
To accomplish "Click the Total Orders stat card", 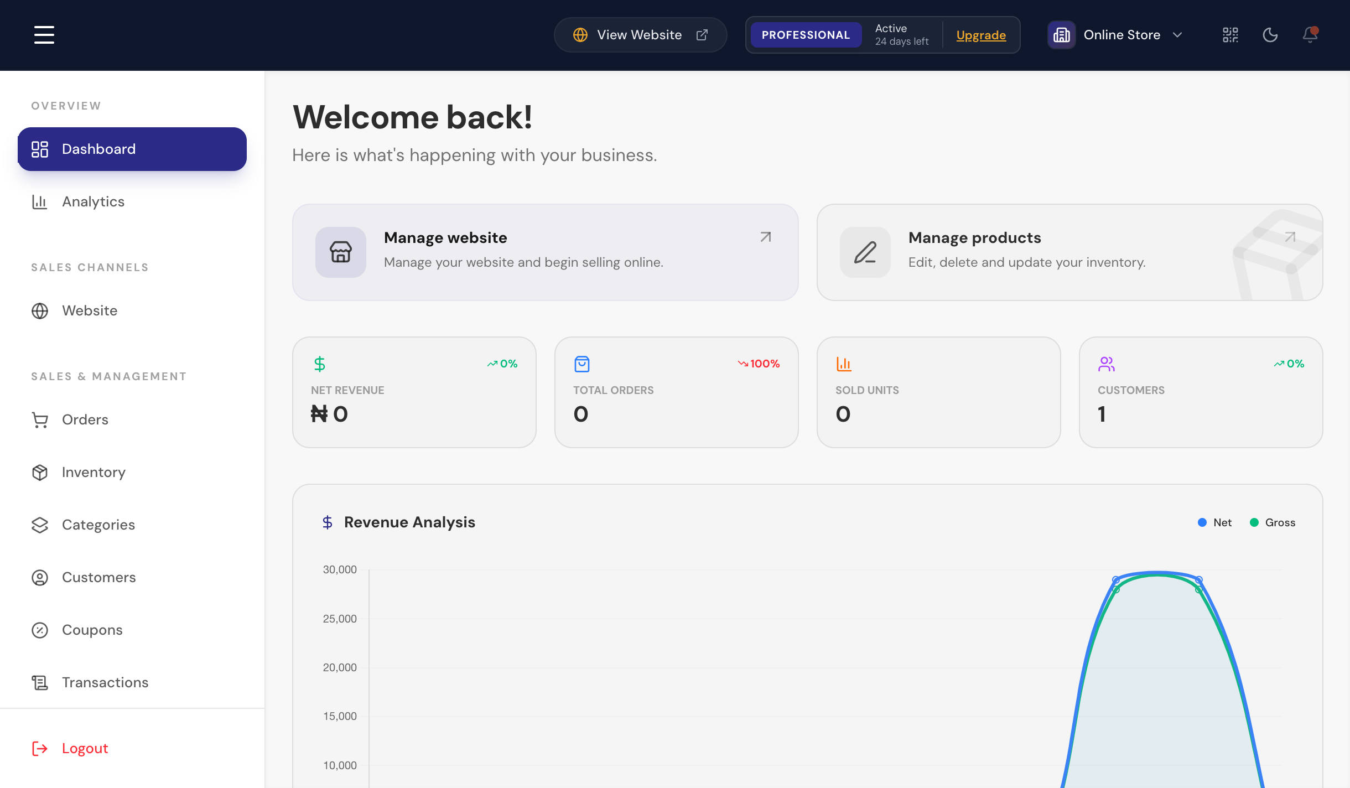I will [x=677, y=392].
